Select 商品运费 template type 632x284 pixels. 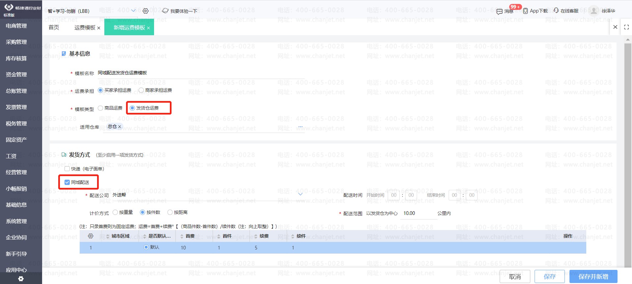(100, 108)
